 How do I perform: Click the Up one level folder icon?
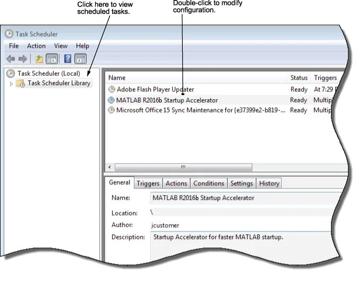pos(39,59)
